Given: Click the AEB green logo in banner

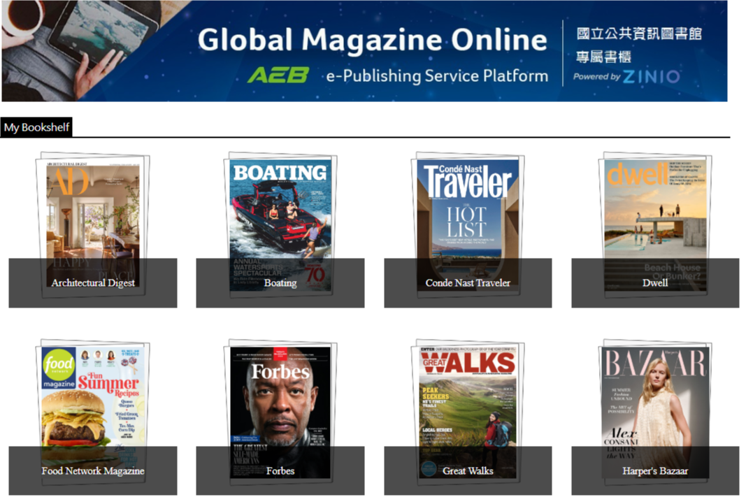Looking at the screenshot, I should pos(278,75).
